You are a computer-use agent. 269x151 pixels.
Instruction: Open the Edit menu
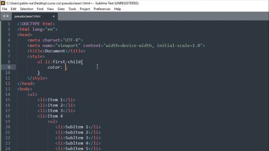[x=13, y=9]
